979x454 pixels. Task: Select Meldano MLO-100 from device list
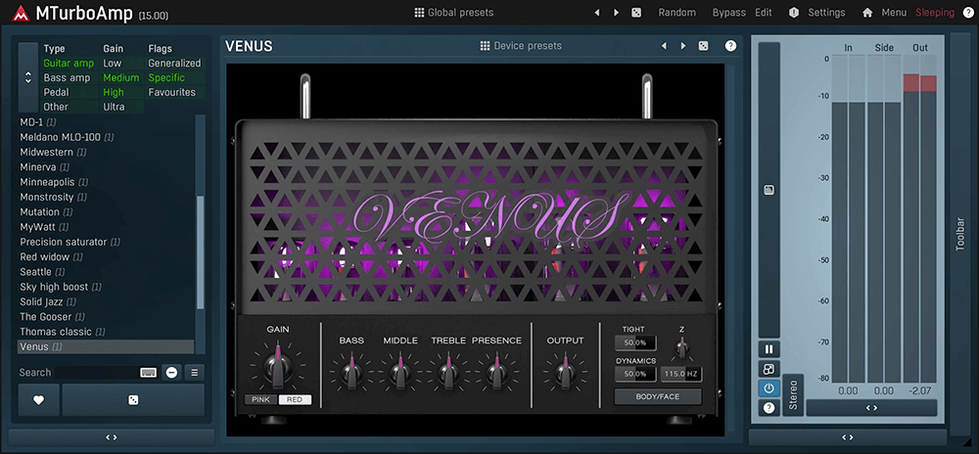[x=67, y=137]
